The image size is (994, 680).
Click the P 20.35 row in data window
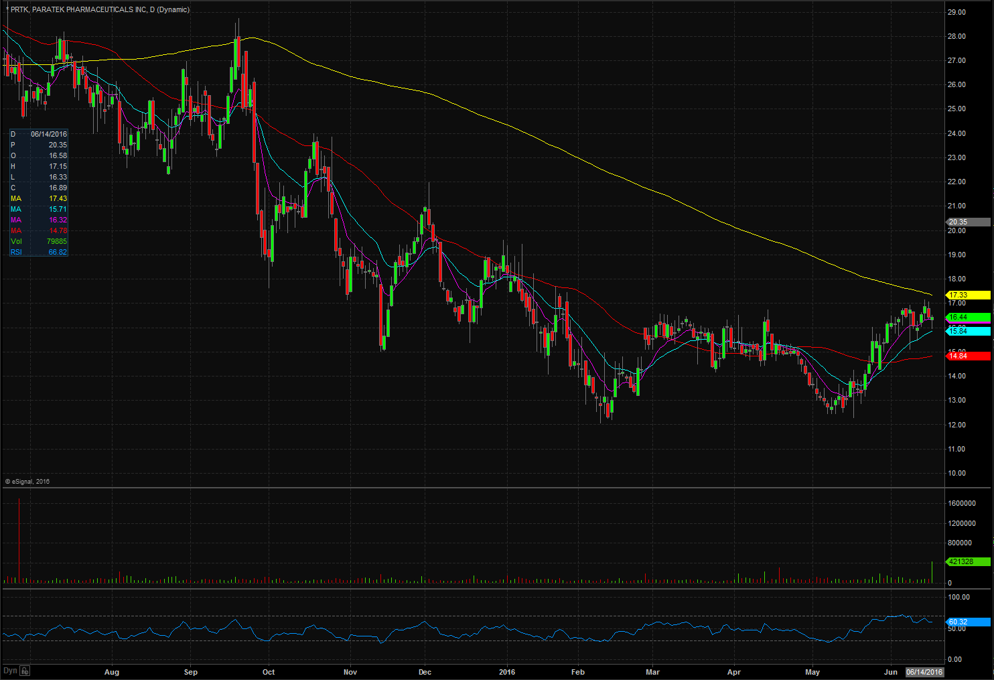(39, 145)
